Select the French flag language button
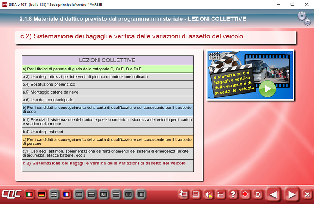The width and height of the screenshot is (314, 204). pos(66,194)
